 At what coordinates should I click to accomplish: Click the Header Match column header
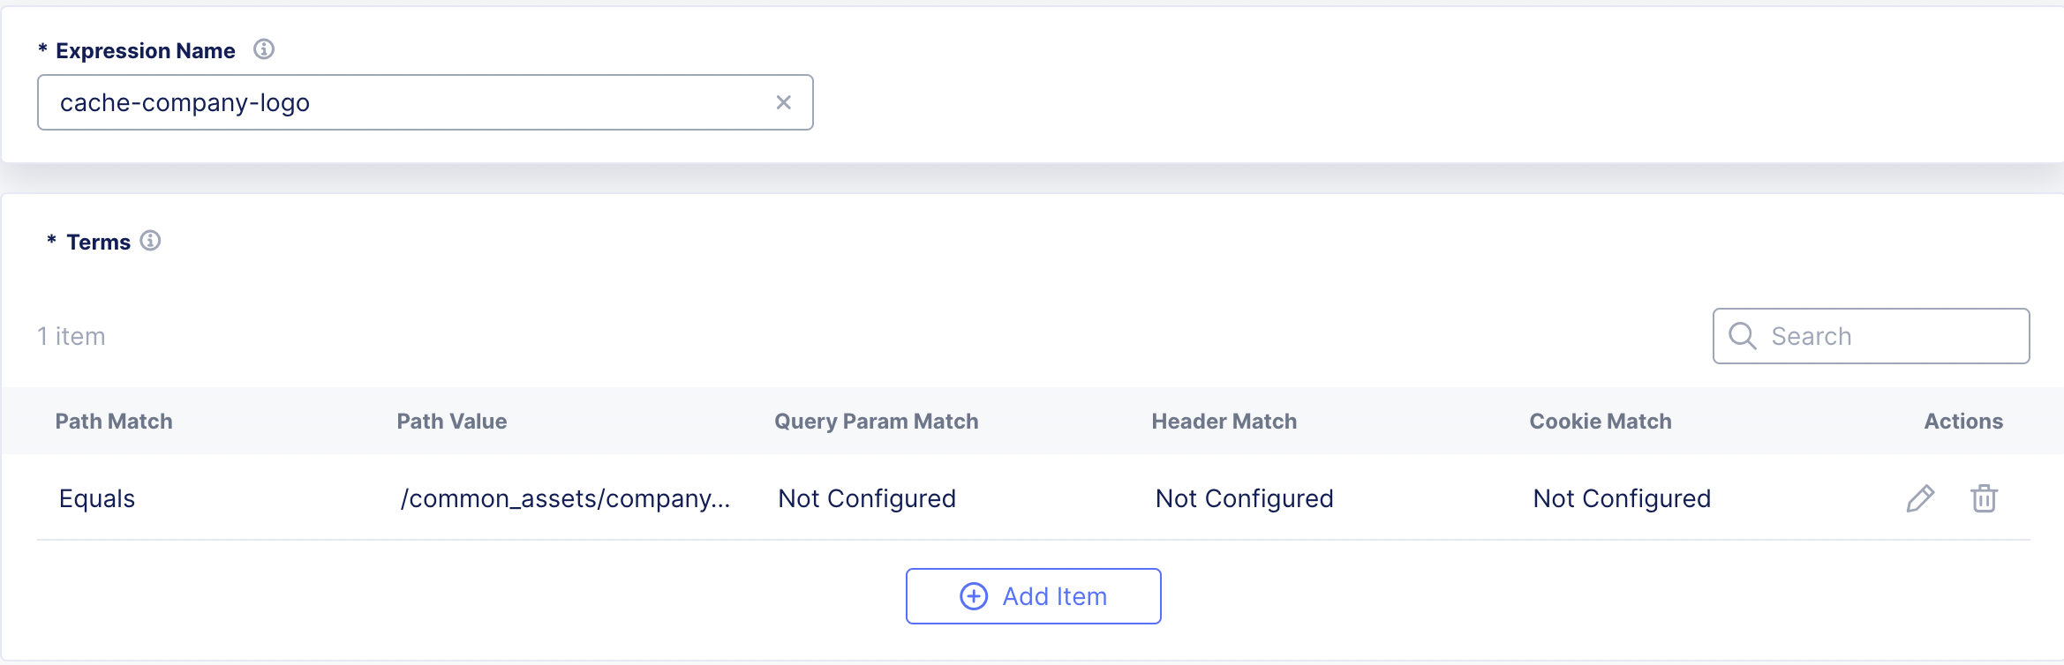(1224, 422)
